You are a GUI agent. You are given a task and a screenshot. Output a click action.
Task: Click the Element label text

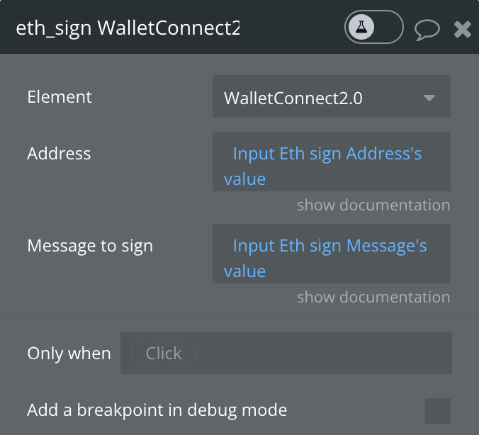(60, 97)
